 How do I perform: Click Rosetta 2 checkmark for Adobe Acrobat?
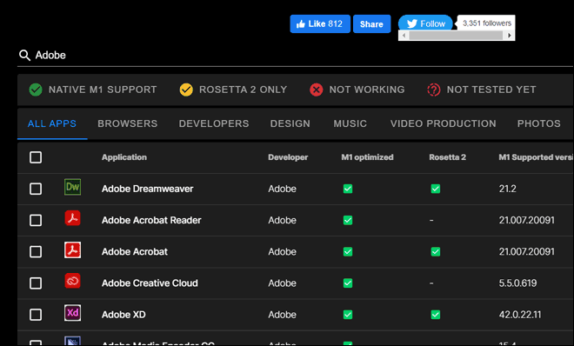(x=436, y=251)
